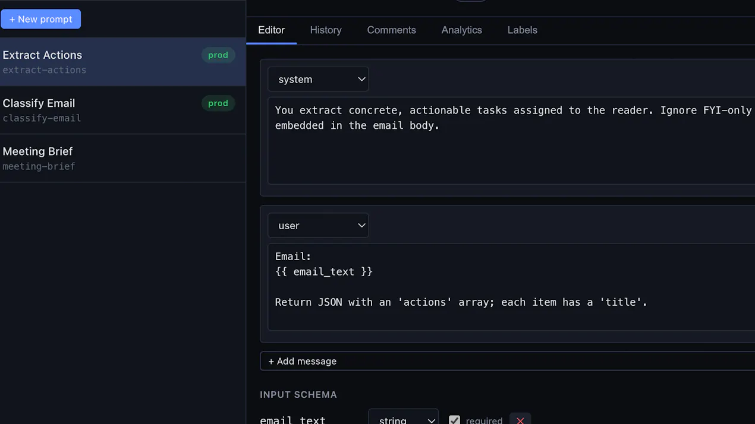
Task: Click the + New prompt button
Action: point(40,19)
